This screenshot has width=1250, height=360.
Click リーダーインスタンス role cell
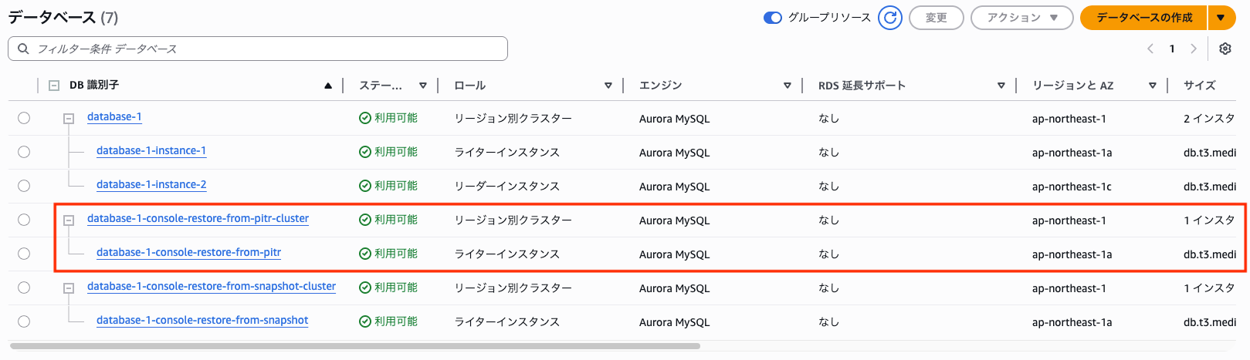[x=506, y=186]
